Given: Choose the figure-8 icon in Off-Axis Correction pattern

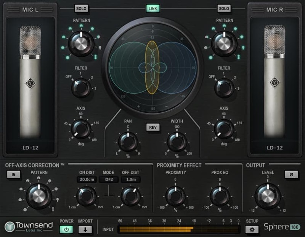Looking at the screenshot, I should click(x=53, y=209).
